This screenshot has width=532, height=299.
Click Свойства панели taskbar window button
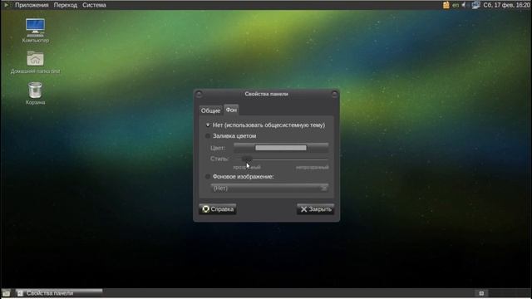[x=59, y=293]
